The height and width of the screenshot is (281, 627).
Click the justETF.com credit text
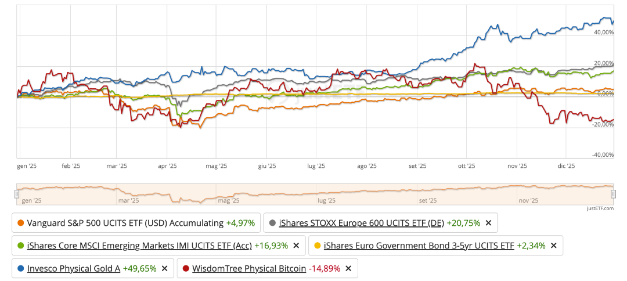pos(600,208)
